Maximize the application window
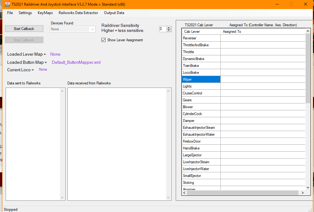The width and height of the screenshot is (314, 212). [291, 4]
